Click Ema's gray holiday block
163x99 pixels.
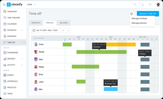[x=145, y=74]
